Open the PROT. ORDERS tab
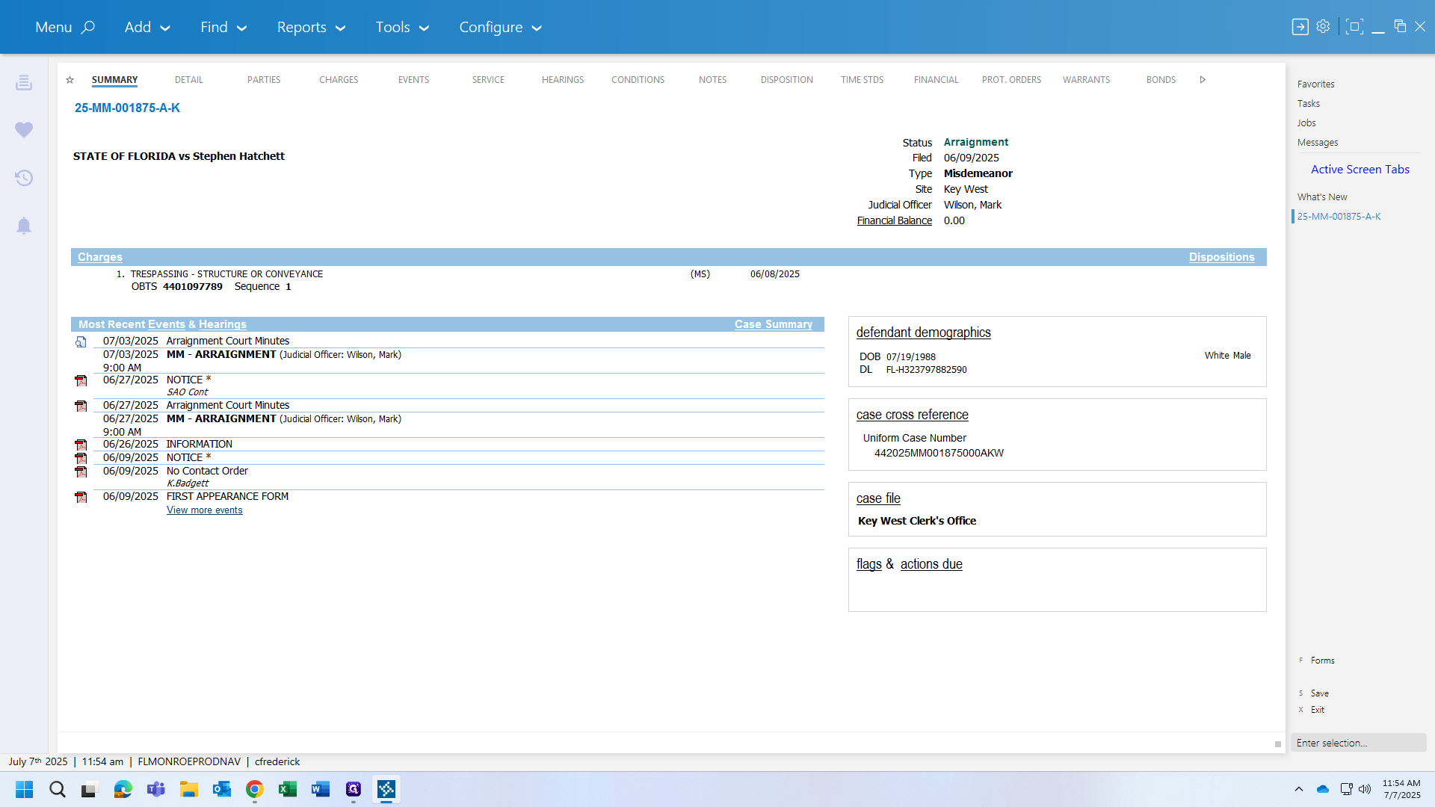Image resolution: width=1435 pixels, height=807 pixels. click(1011, 80)
